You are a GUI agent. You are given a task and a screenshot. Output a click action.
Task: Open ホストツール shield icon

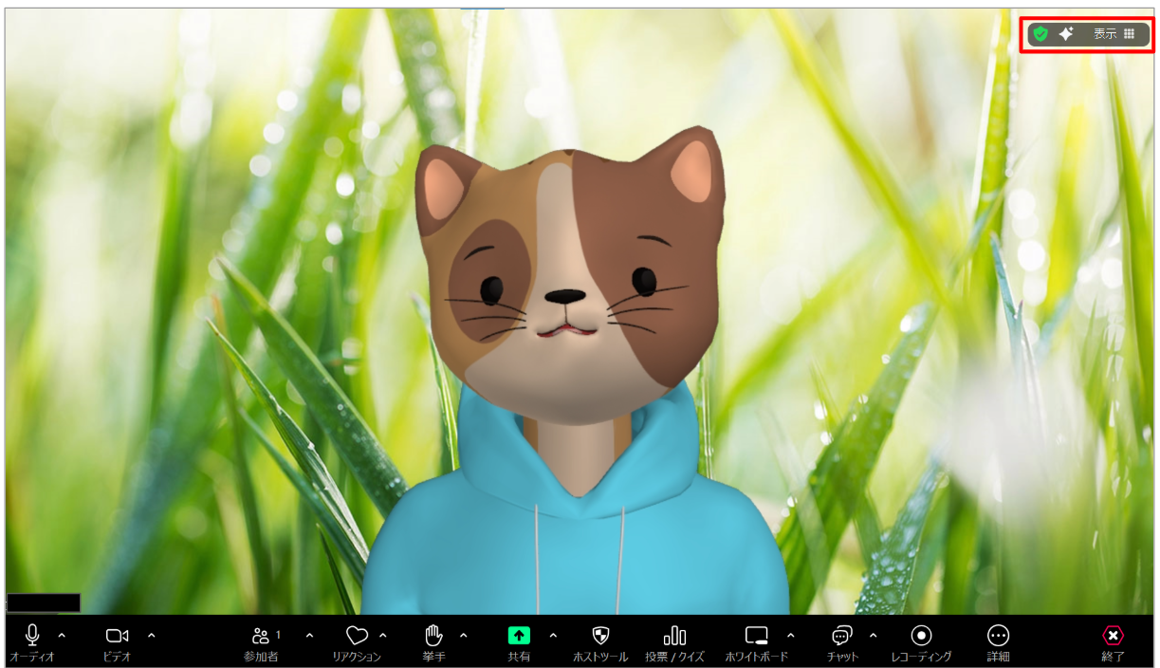[600, 636]
